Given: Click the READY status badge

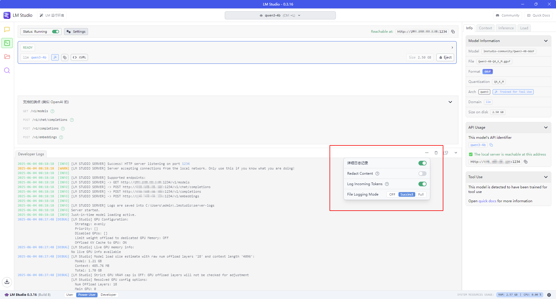Looking at the screenshot, I should pyautogui.click(x=28, y=48).
